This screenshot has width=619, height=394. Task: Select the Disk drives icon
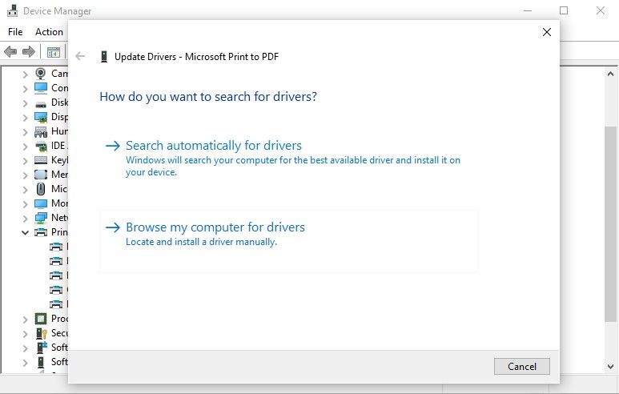pos(41,104)
